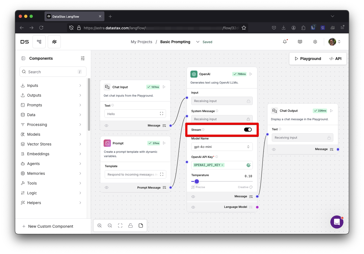This screenshot has height=254, width=364.
Task: Switch to the DataStax Langflow browser tab
Action: tap(72, 16)
